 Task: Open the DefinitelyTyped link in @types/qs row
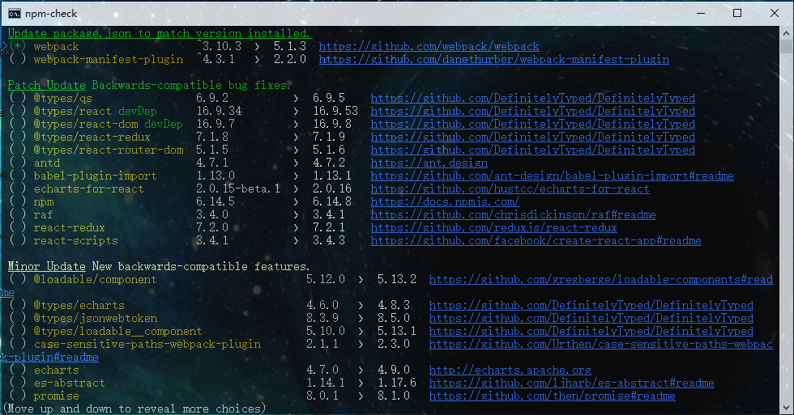pyautogui.click(x=533, y=98)
